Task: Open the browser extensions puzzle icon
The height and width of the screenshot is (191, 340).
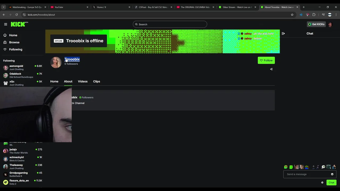Action: [x=314, y=15]
